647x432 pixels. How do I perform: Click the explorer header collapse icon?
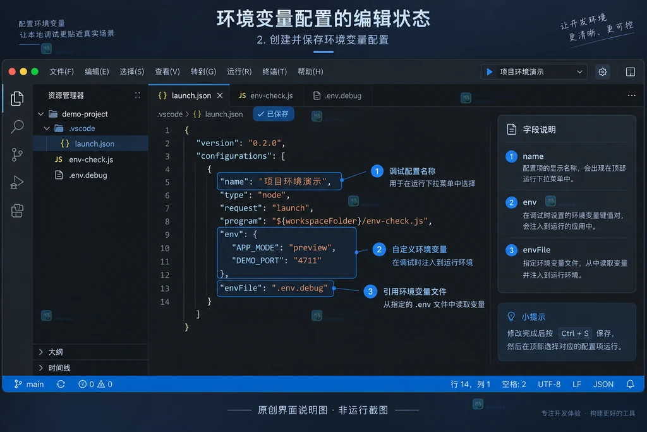click(137, 96)
